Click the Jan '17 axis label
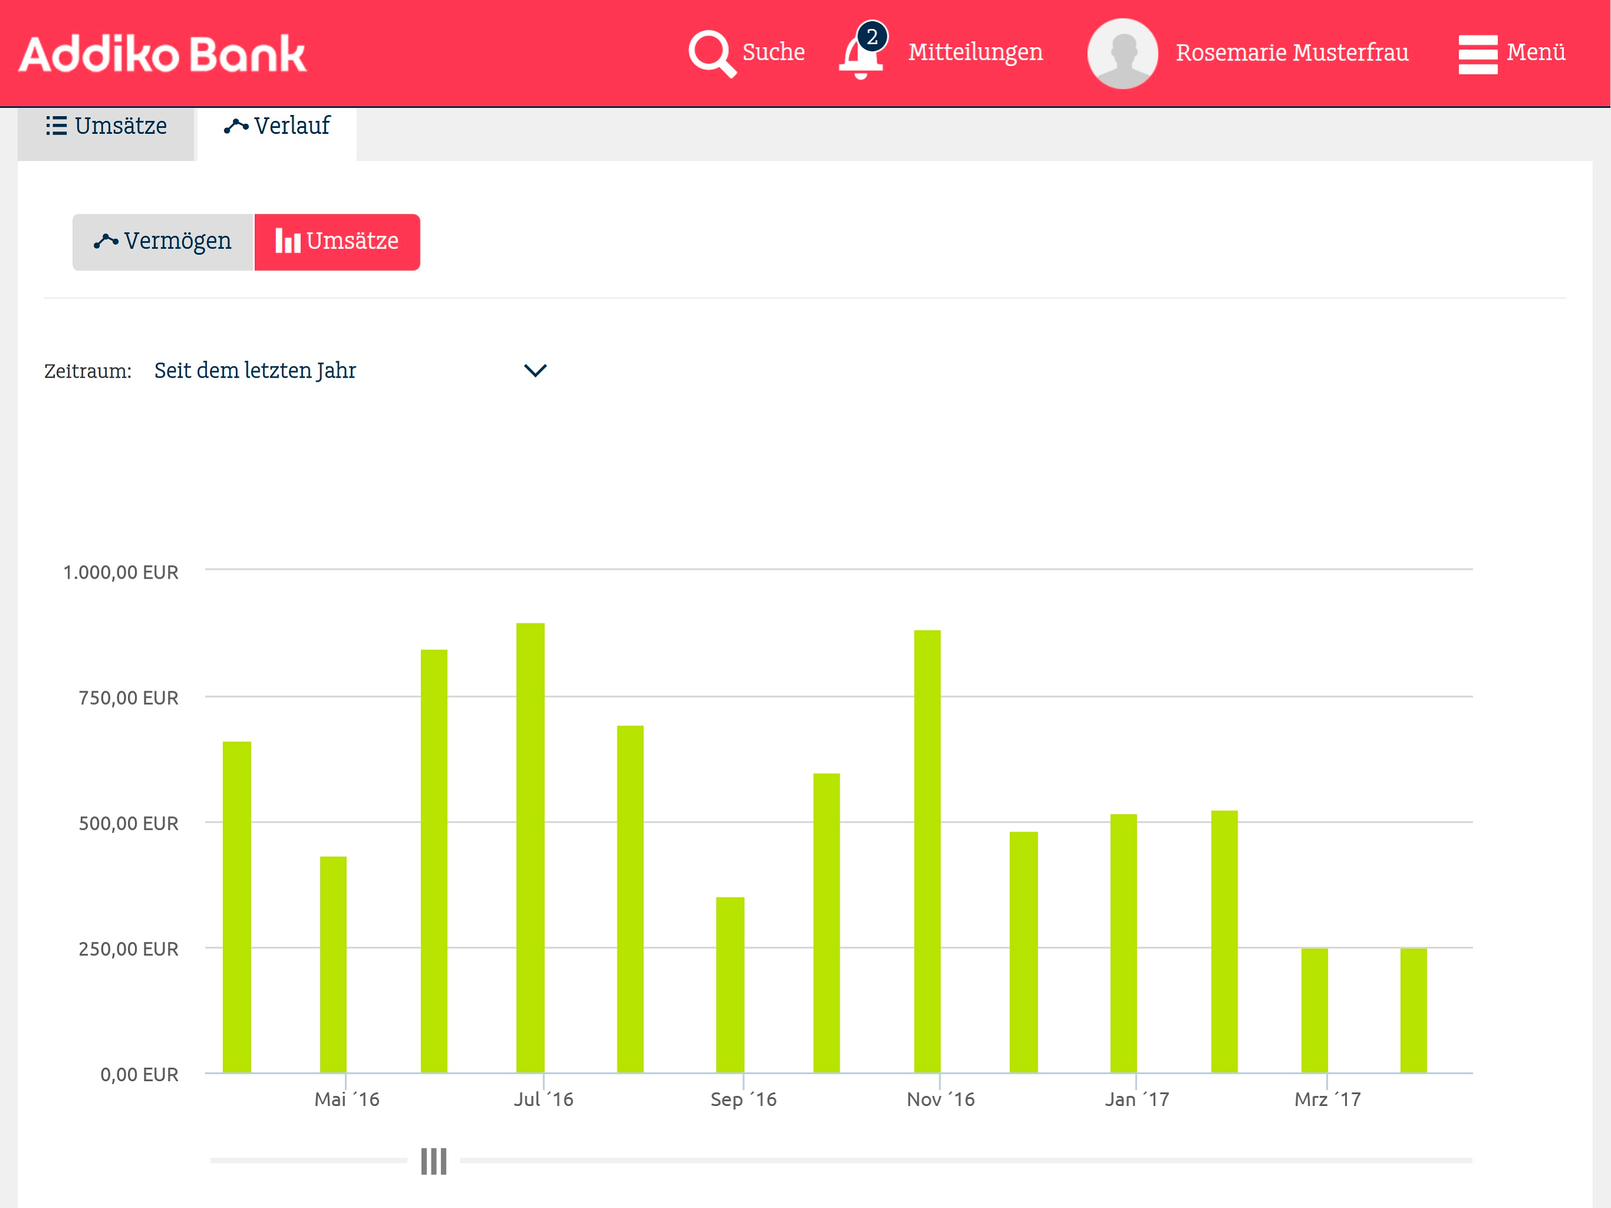This screenshot has height=1208, width=1611. (1137, 1099)
